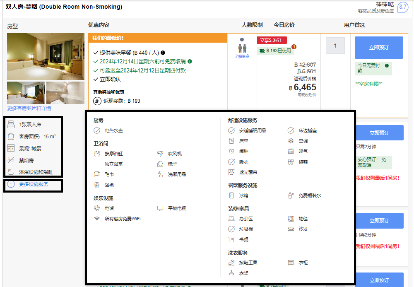Viewport: 414px width, 287px height.
Task: Click 棒棒哒 rating label
Action: (385, 4)
